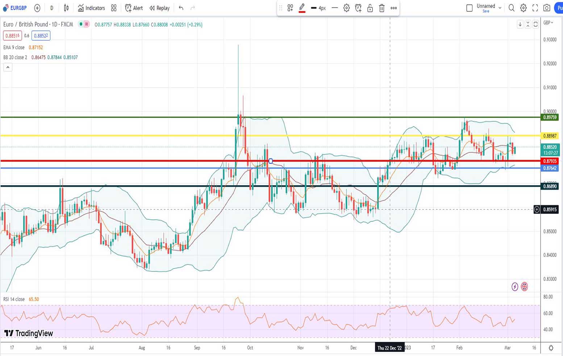Viewport: 563px width, 356px height.
Task: Create an Alert from the top toolbar
Action: tap(134, 8)
